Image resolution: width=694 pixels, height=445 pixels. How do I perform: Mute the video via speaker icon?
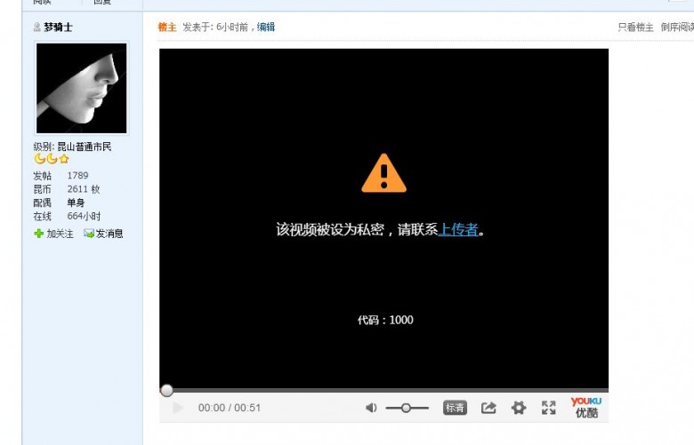[x=371, y=408]
